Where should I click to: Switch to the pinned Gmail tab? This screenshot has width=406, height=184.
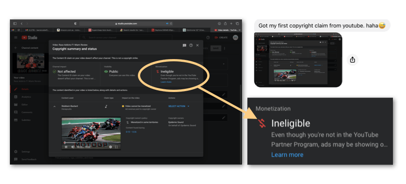click(x=13, y=30)
